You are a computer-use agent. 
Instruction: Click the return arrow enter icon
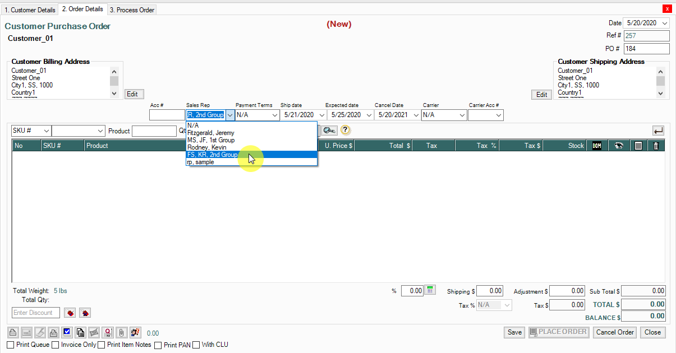[x=658, y=131]
